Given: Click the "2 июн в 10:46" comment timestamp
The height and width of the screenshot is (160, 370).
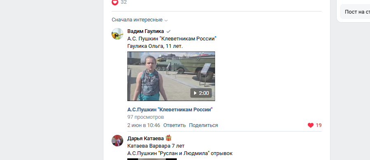Looking at the screenshot, I should 144,125.
